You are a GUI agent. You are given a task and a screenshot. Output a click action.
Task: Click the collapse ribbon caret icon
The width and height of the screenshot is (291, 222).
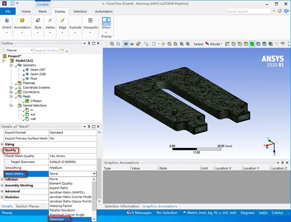[x=274, y=11]
